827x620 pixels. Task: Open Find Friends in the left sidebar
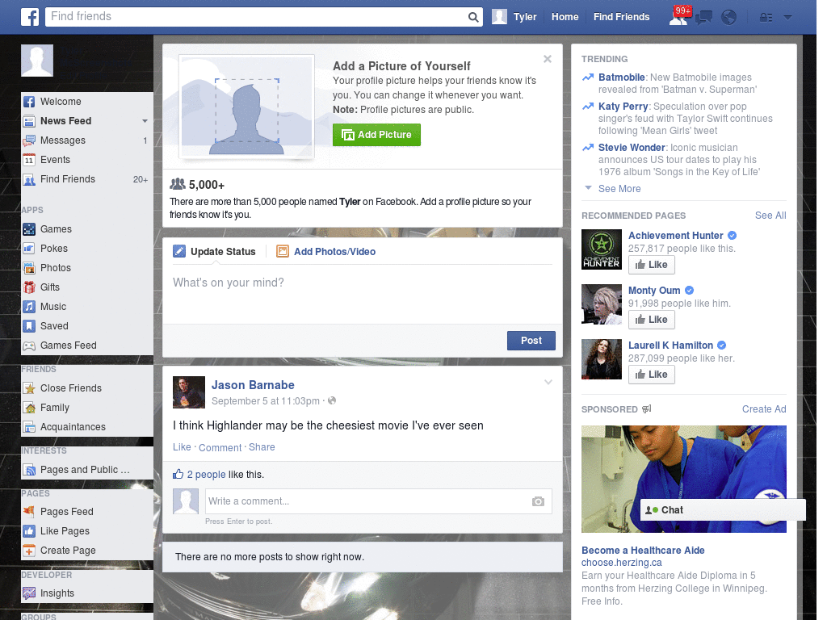click(87, 179)
